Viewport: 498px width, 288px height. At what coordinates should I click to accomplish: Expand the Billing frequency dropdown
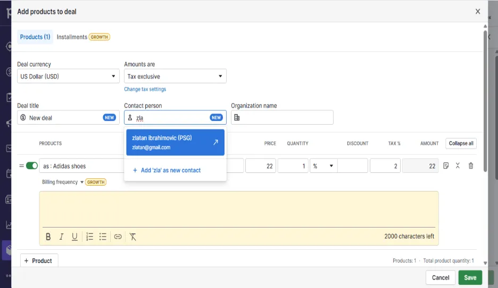(x=63, y=182)
